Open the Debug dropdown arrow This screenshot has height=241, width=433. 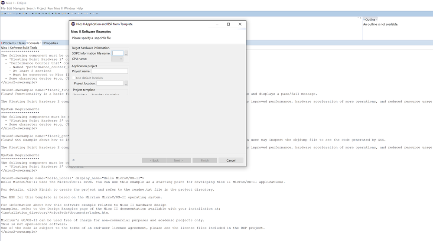(x=46, y=13)
